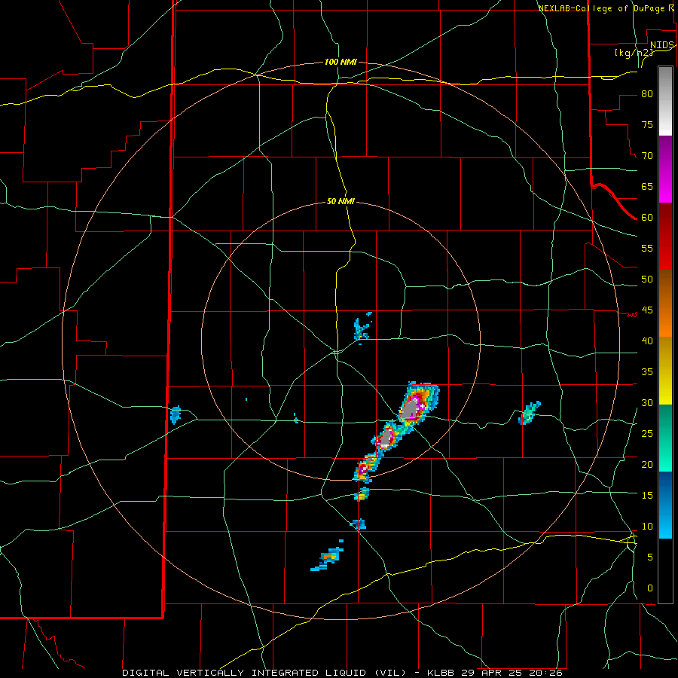Select the green segment of the color scale

(x=665, y=438)
